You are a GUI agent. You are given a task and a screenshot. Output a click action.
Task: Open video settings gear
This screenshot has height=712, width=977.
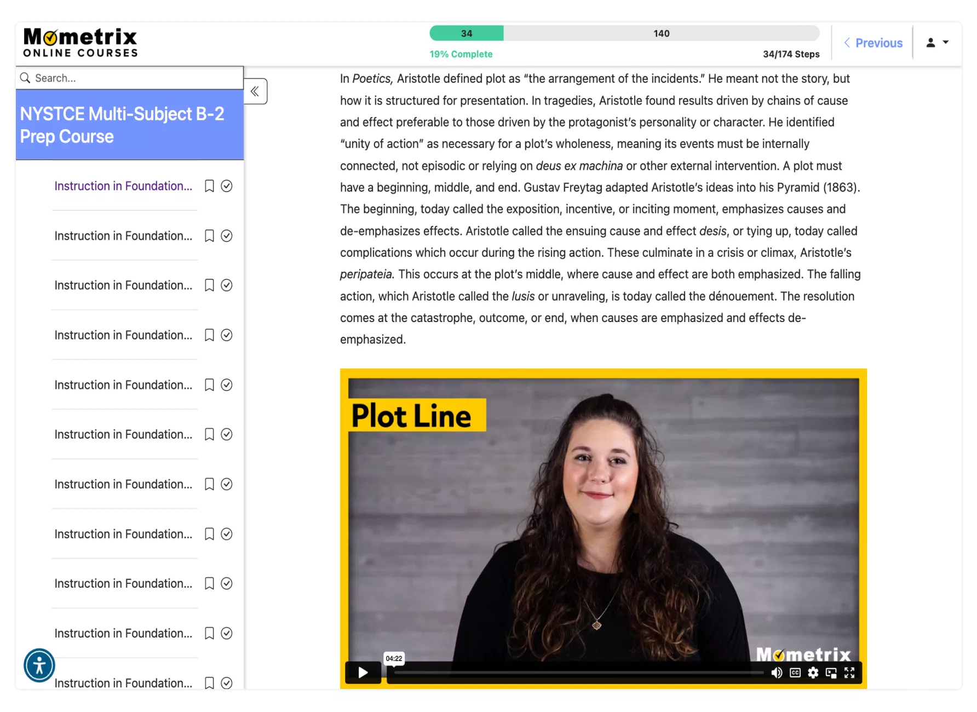pyautogui.click(x=813, y=673)
